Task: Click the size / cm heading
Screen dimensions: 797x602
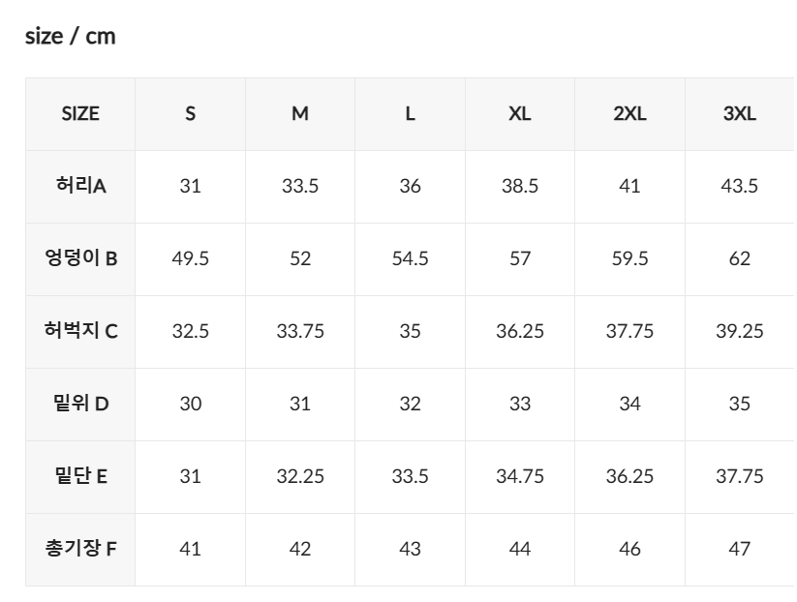Action: 70,37
